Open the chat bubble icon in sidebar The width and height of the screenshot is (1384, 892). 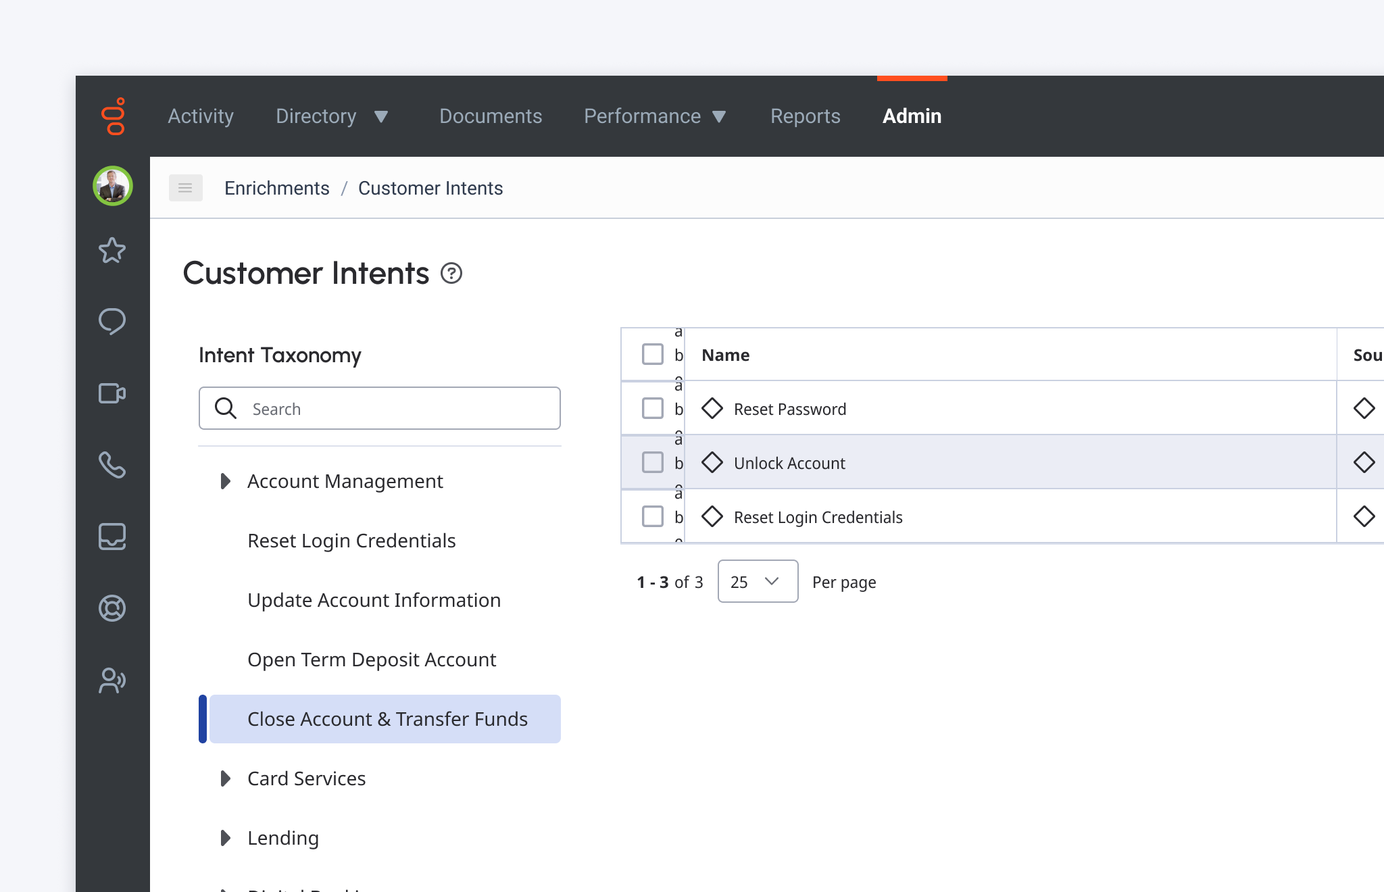(x=112, y=322)
